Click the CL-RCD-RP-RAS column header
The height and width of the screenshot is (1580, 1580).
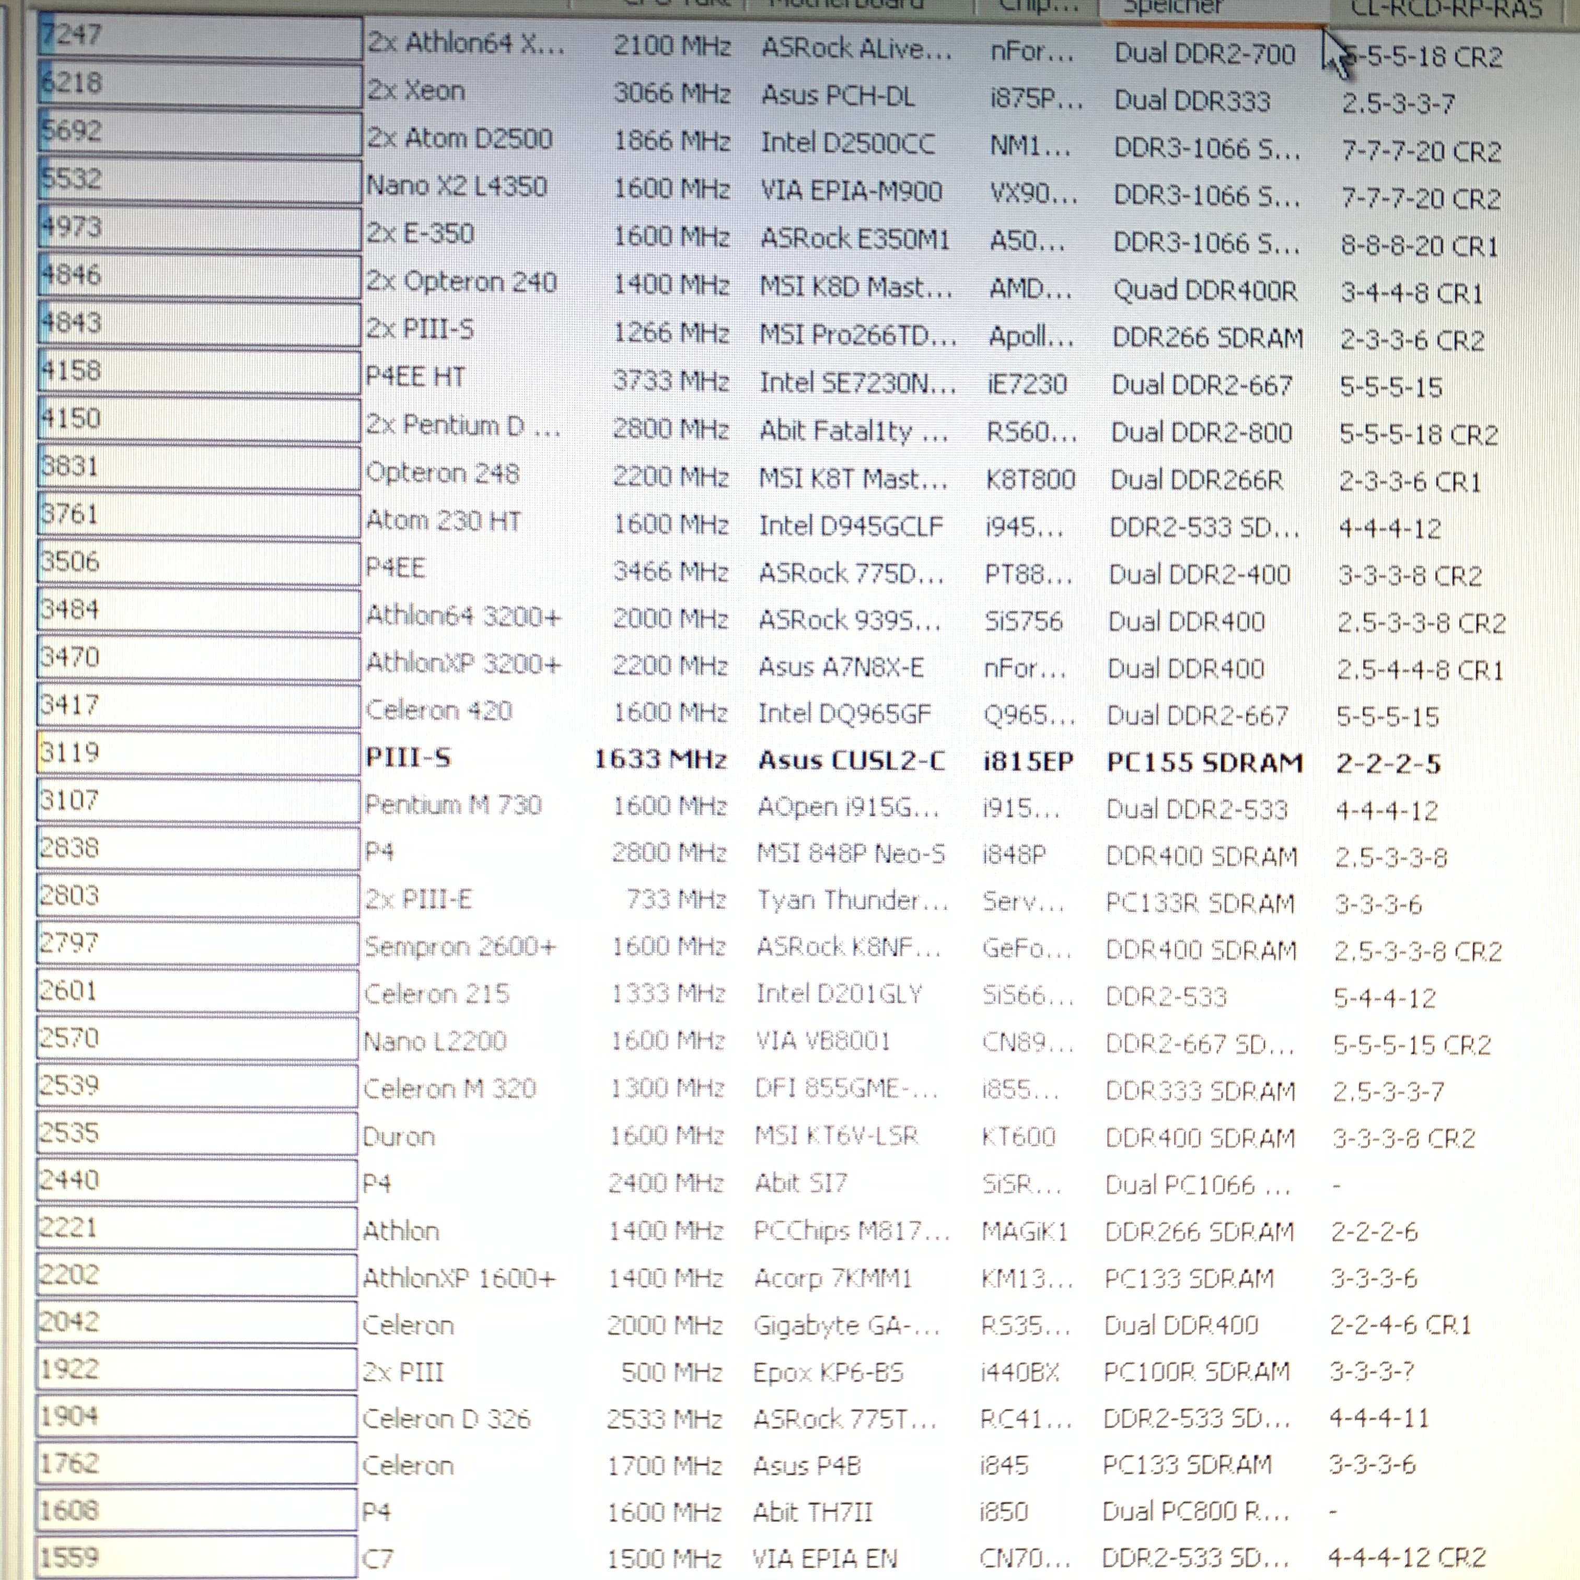1446,10
